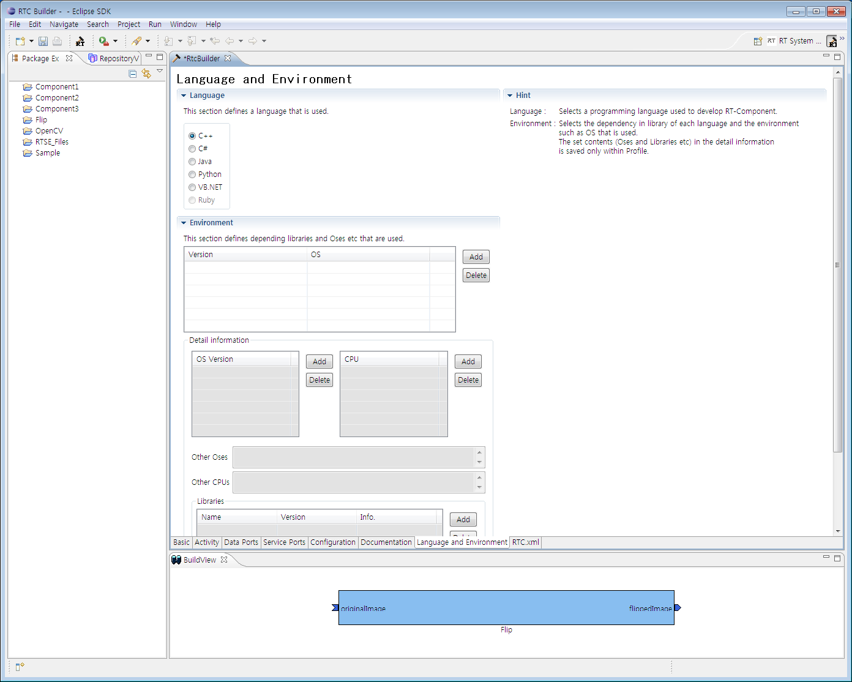Viewport: 852px width, 682px height.
Task: Click Delete beside the Version/OS table
Action: (x=476, y=275)
